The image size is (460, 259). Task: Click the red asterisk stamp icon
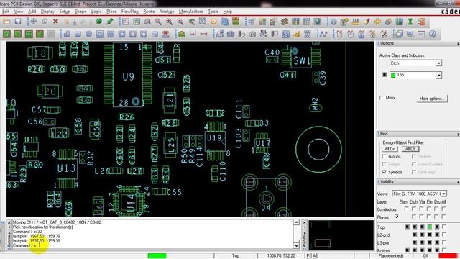(166, 34)
